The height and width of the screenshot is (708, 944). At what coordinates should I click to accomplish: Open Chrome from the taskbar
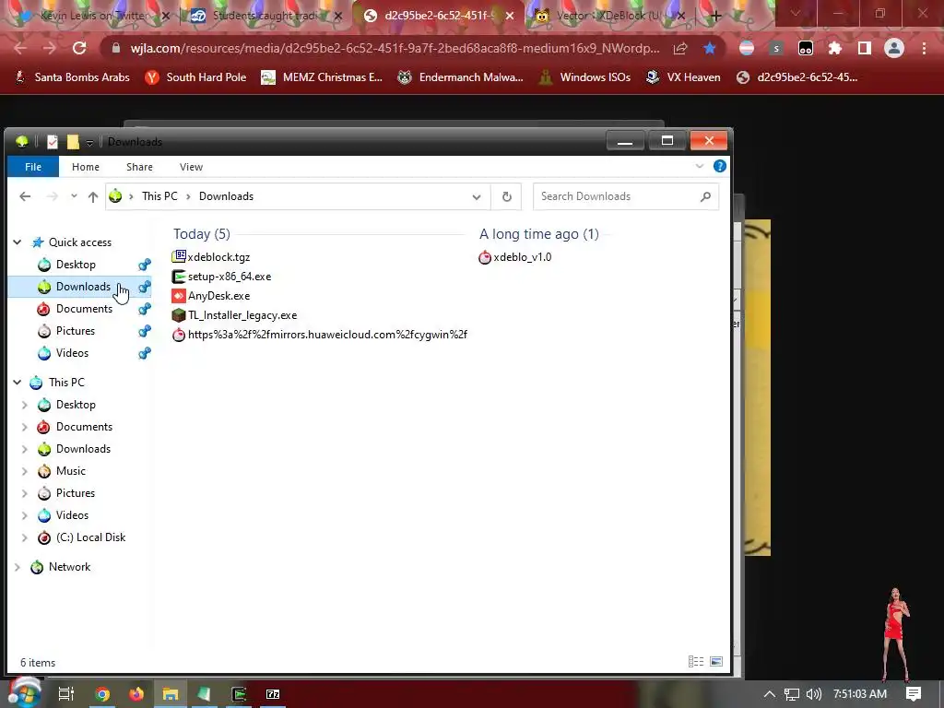pyautogui.click(x=102, y=694)
